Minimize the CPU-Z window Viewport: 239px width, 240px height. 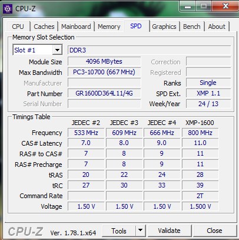point(188,6)
